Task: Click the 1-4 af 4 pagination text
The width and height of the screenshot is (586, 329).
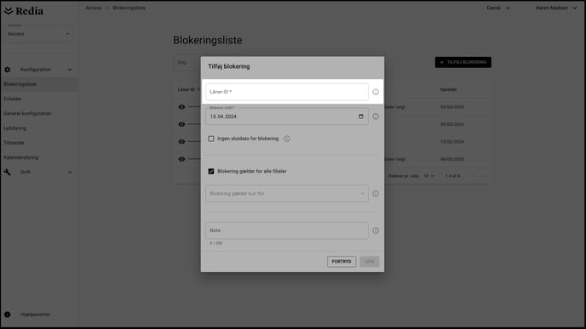Action: tap(452, 176)
